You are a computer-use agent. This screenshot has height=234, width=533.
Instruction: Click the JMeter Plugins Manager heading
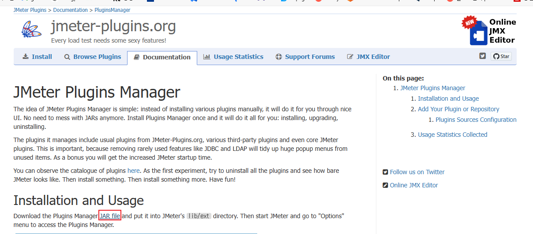point(97,92)
